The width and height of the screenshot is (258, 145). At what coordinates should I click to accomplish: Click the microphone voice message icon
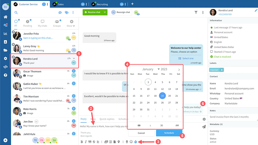pyautogui.click(x=127, y=142)
